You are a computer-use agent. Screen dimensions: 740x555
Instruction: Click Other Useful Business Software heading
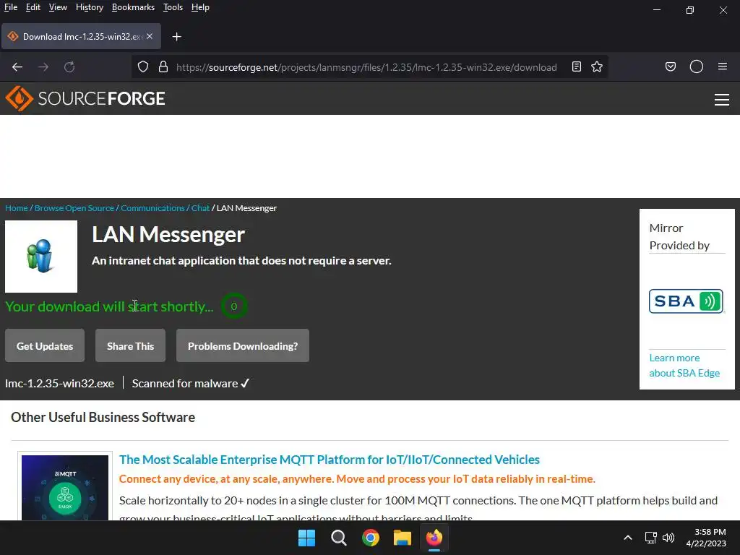103,417
